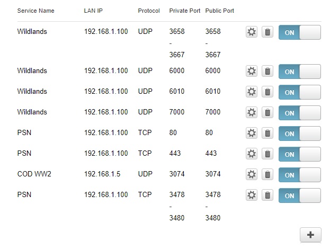Delete the Wildlands 3658-3667 rule
The image size is (330, 249).
tap(267, 32)
